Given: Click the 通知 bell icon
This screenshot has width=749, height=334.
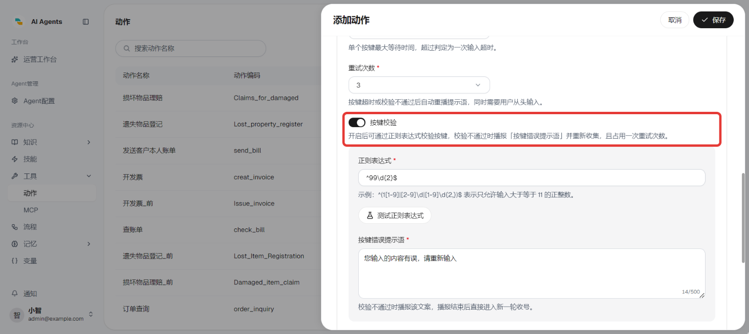Looking at the screenshot, I should click(15, 293).
